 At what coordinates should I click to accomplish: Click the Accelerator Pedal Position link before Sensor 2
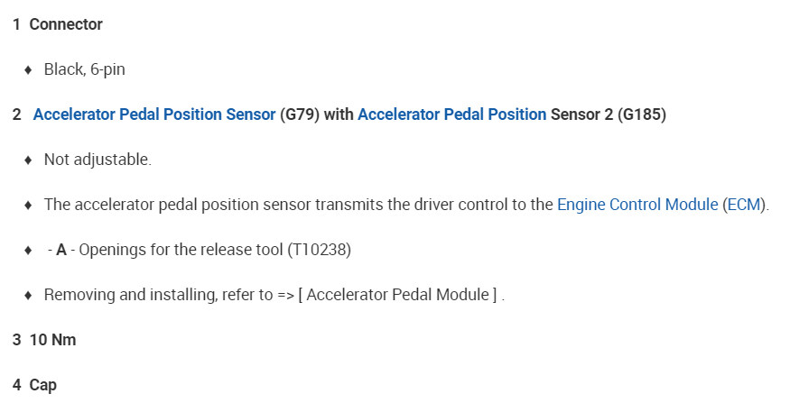[x=451, y=114]
